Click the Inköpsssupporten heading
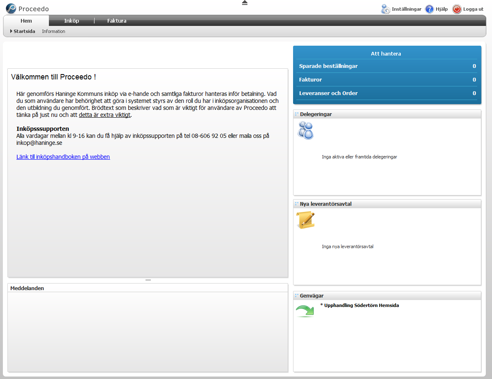 (43, 129)
